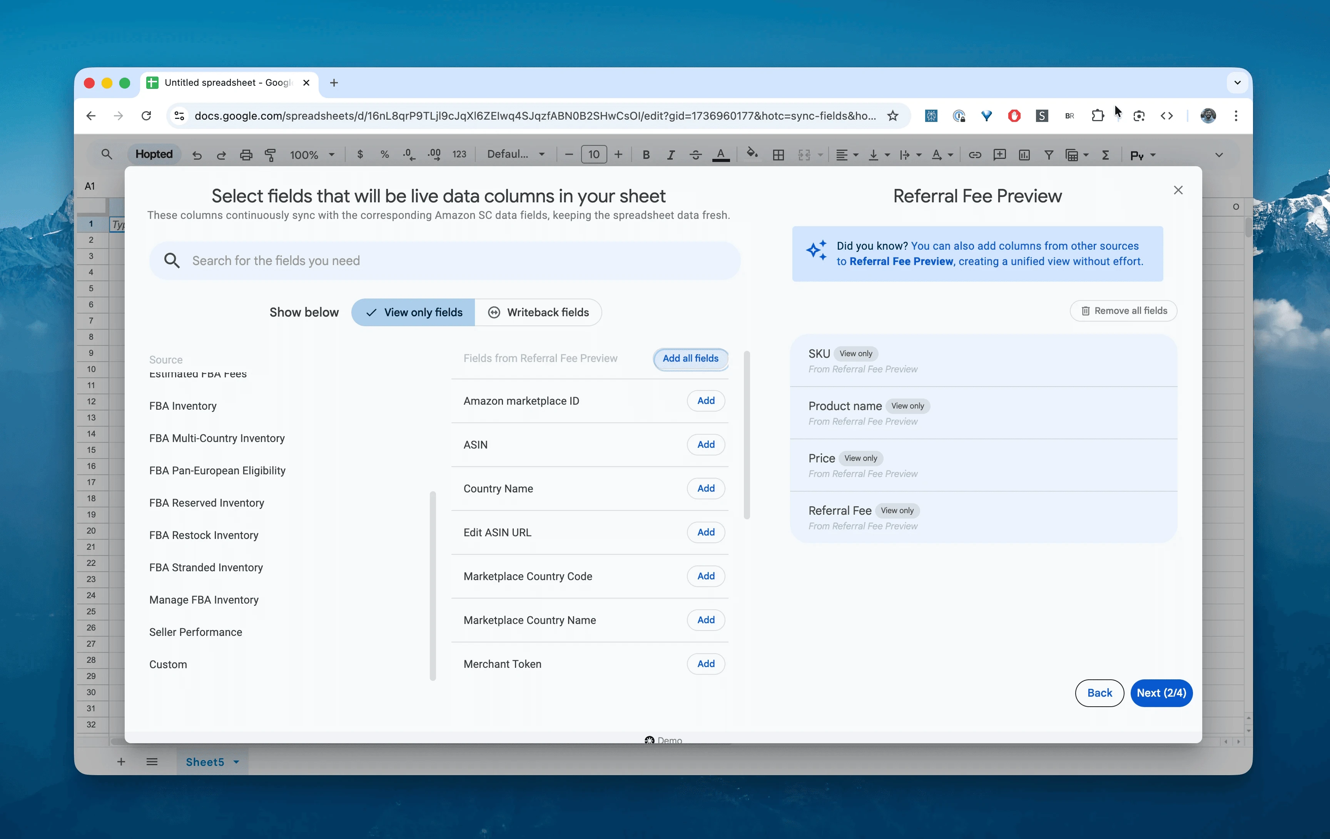This screenshot has width=1330, height=839.
Task: Click the insert chart icon
Action: click(x=1024, y=155)
